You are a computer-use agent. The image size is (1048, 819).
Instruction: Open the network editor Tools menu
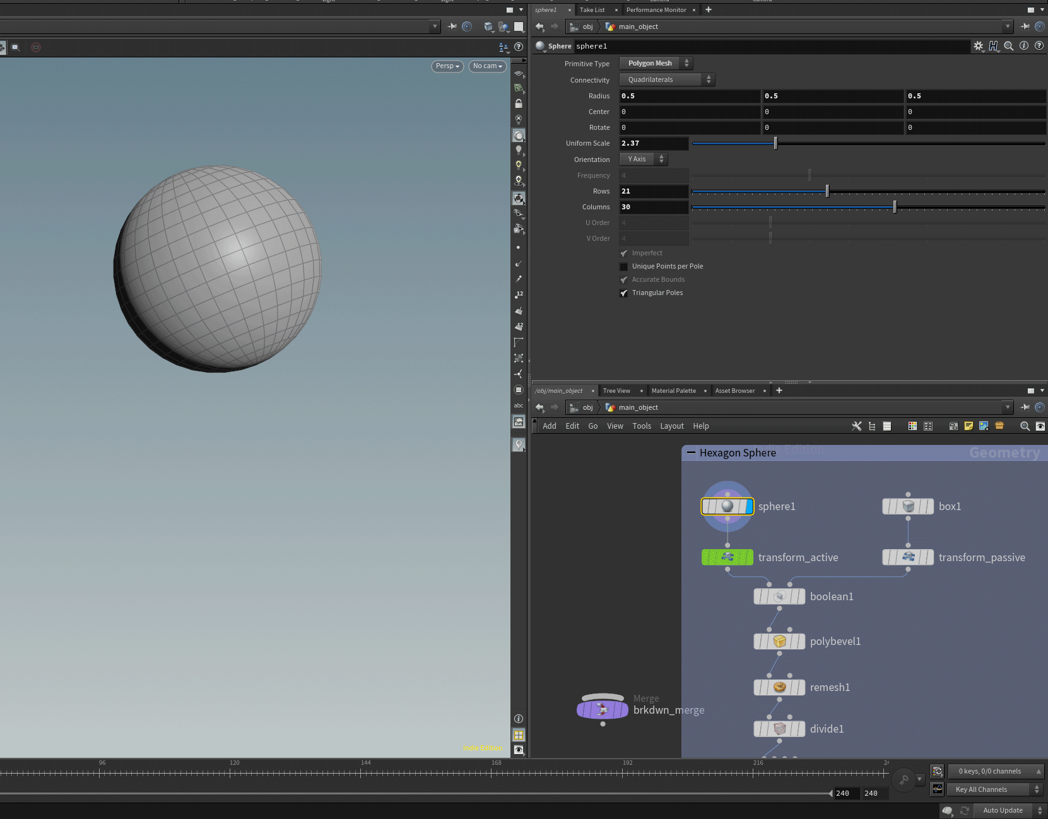(642, 426)
